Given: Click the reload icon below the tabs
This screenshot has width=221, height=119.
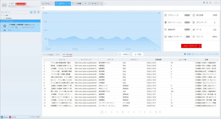Looking at the screenshot, I should [43, 8].
